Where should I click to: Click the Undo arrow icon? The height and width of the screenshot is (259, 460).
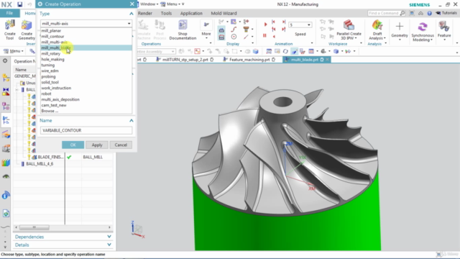[29, 4]
